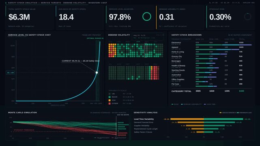
Task: Toggle the Lead Time legend entry
Action: point(210,104)
